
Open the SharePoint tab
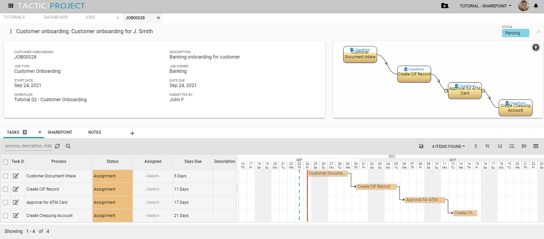[60, 132]
